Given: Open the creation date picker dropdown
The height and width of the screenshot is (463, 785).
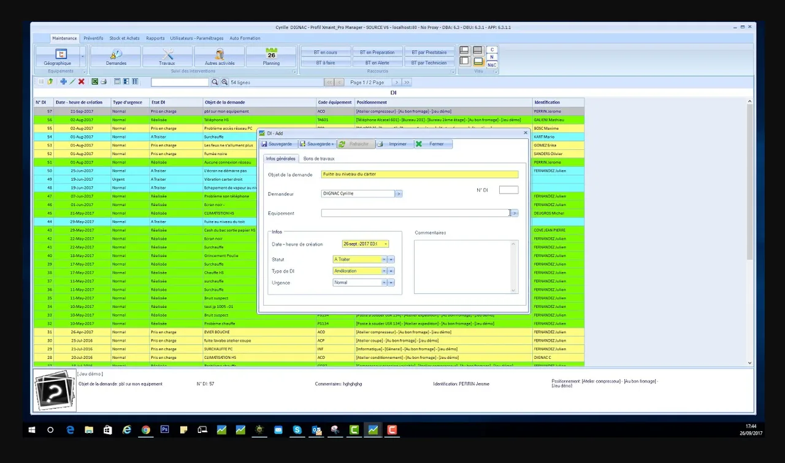Looking at the screenshot, I should click(386, 244).
